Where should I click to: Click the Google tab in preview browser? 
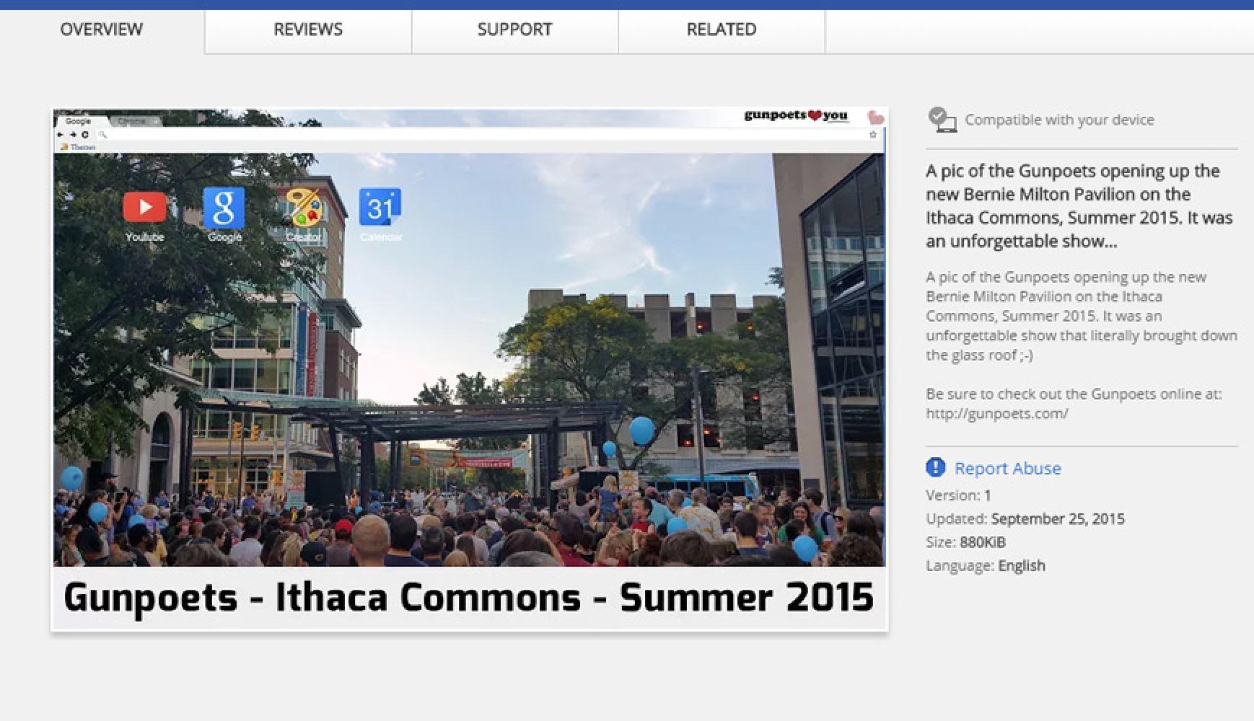(x=79, y=121)
